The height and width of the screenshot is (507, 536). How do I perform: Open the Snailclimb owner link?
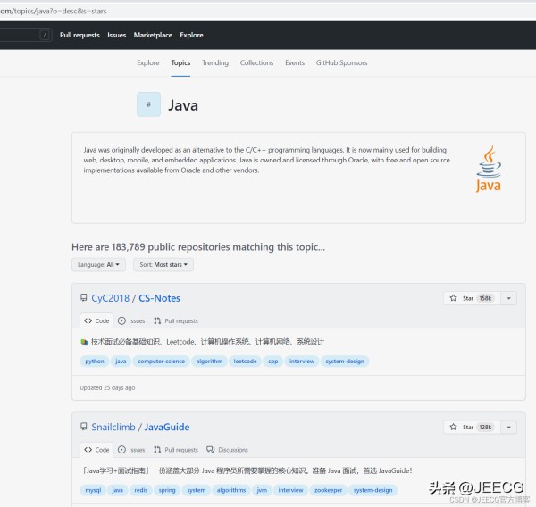[113, 427]
